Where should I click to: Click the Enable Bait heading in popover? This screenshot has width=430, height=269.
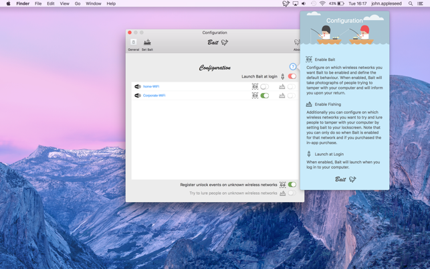tap(325, 60)
